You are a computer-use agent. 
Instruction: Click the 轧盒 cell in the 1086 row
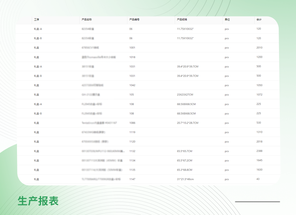click(36, 123)
